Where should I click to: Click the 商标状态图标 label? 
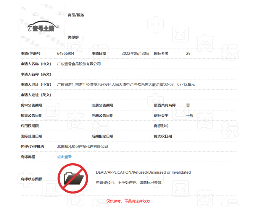(x=31, y=179)
